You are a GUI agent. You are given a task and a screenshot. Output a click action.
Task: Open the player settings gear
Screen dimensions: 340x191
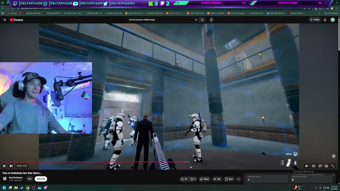(x=320, y=166)
